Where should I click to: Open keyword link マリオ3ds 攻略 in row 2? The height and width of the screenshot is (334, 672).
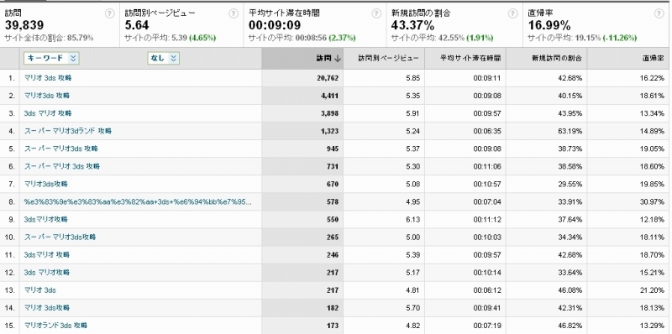click(47, 96)
